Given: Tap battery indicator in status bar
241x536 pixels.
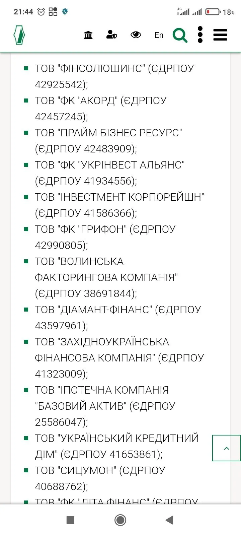Looking at the screenshot, I should 212,12.
